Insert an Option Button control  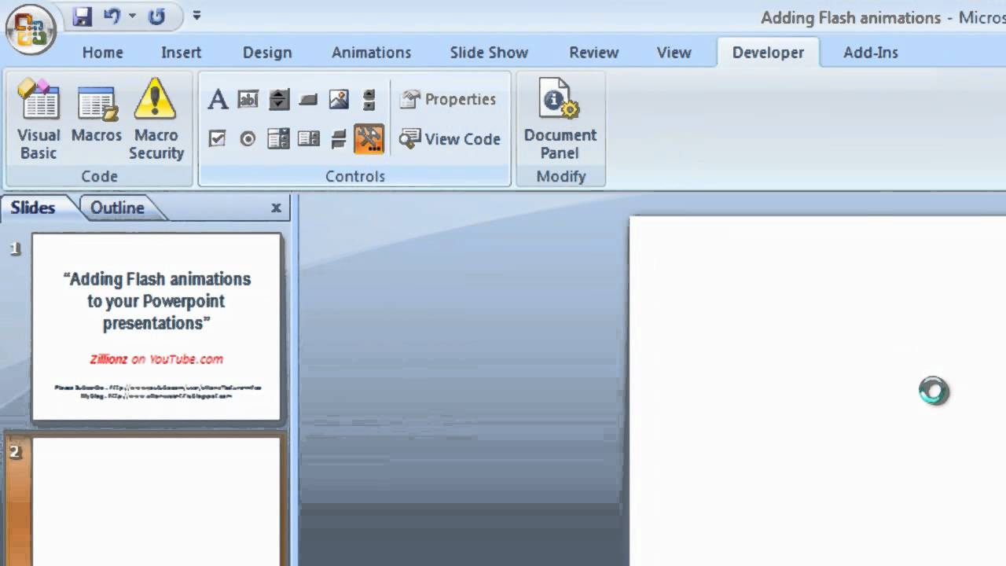point(248,139)
